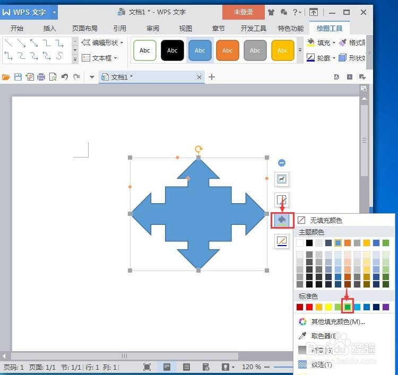Viewport: 398px width, 375px height.
Task: Click the rotate handle above the shape
Action: tap(198, 149)
